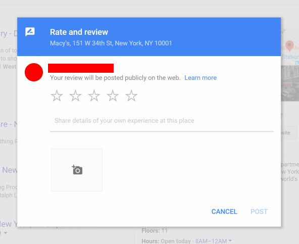299x244 pixels.
Task: Rate five stars with last star
Action: coord(131,95)
